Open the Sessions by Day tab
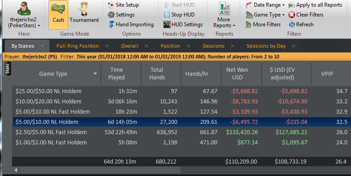This screenshot has height=176, width=351. [266, 46]
